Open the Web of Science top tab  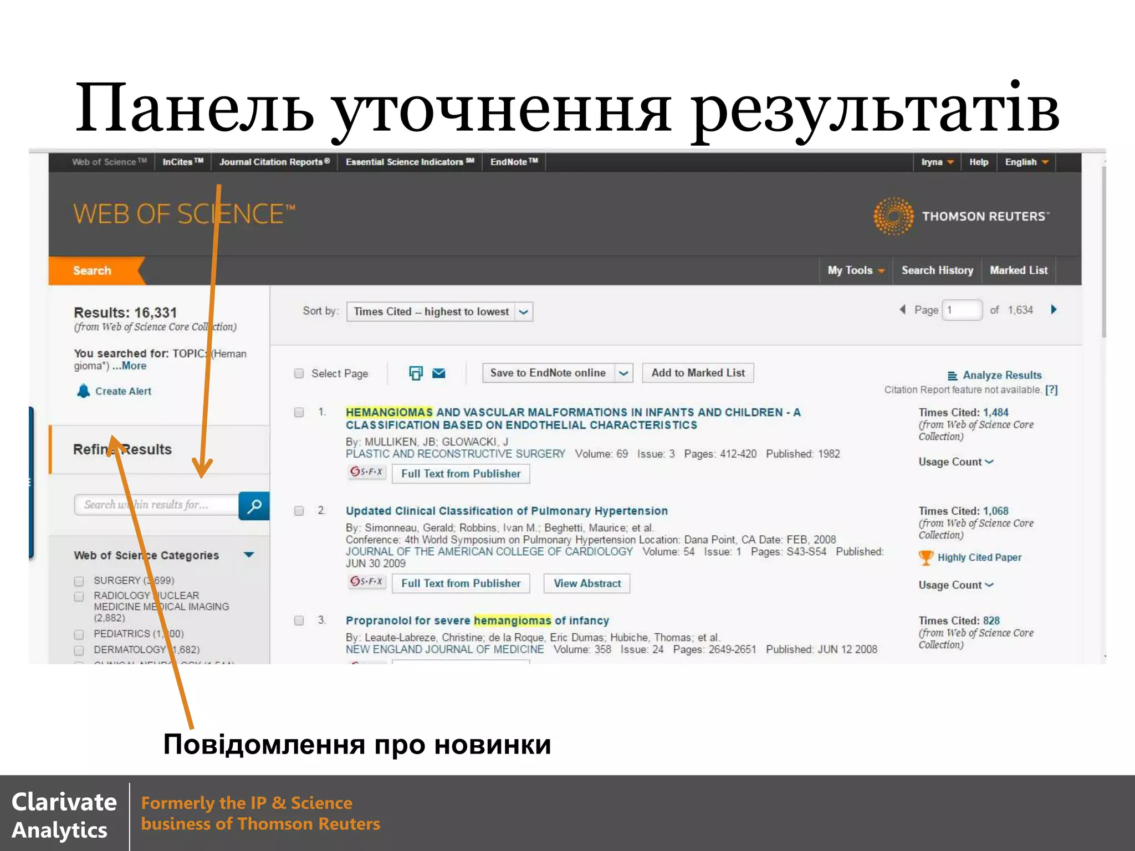[x=109, y=162]
